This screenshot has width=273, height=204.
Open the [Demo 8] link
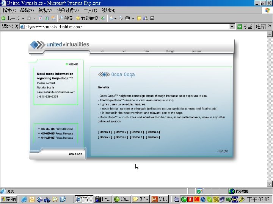(153, 137)
